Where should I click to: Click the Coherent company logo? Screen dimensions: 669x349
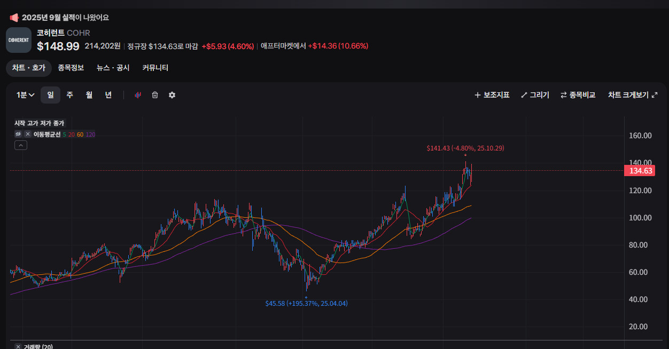(x=19, y=40)
